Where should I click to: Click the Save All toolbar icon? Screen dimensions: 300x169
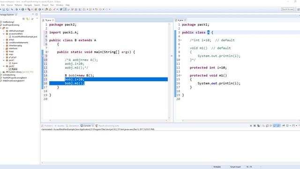tap(7, 9)
